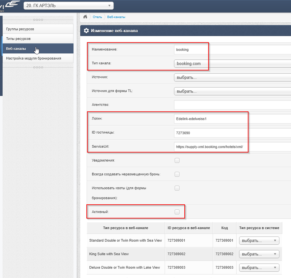Choose system resource for King Suite row
Image resolution: width=291 pixels, height=278 pixels.
pyautogui.click(x=259, y=254)
